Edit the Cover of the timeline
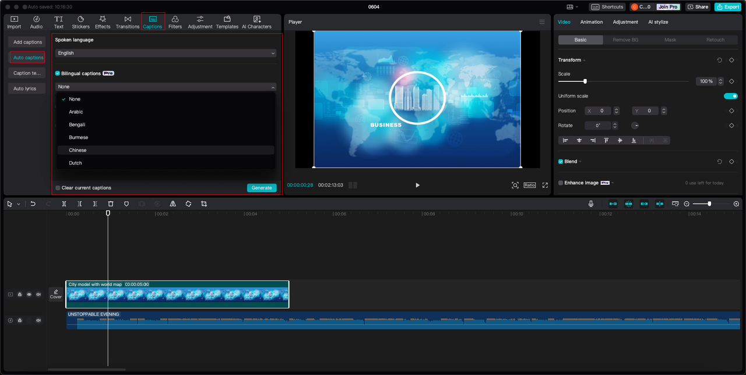Screen dimensions: 746x375 55,294
